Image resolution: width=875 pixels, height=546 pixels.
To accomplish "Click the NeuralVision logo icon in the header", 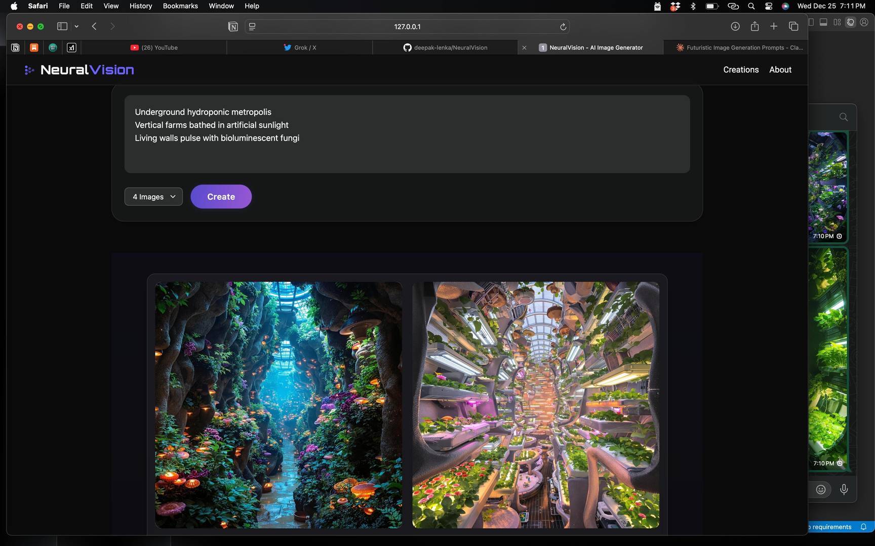I will point(29,70).
